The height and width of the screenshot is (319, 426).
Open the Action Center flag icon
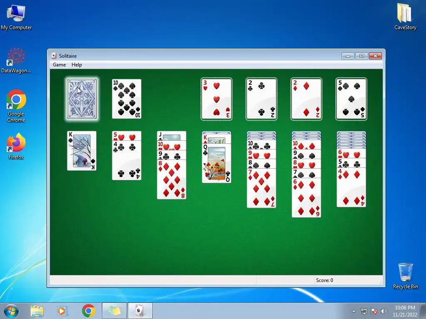[x=374, y=311]
